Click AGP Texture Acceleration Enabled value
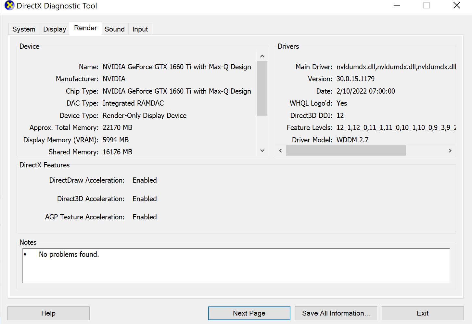 pyautogui.click(x=145, y=217)
